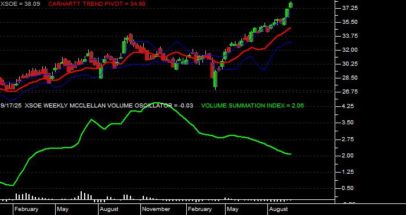Click the 9/17/25 date label
Screen dimensions: 406x215
pyautogui.click(x=12, y=106)
